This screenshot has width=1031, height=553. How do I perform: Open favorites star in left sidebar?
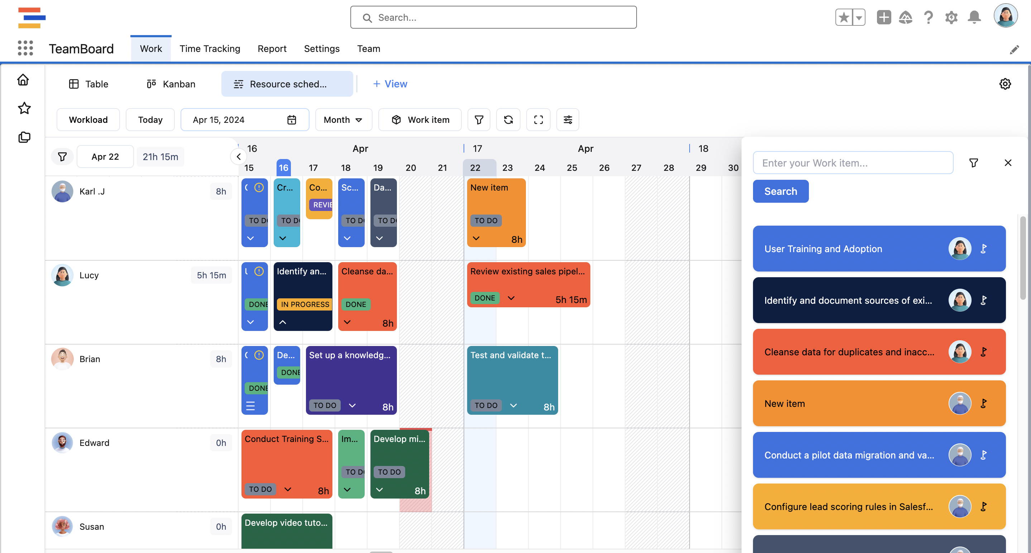tap(24, 108)
